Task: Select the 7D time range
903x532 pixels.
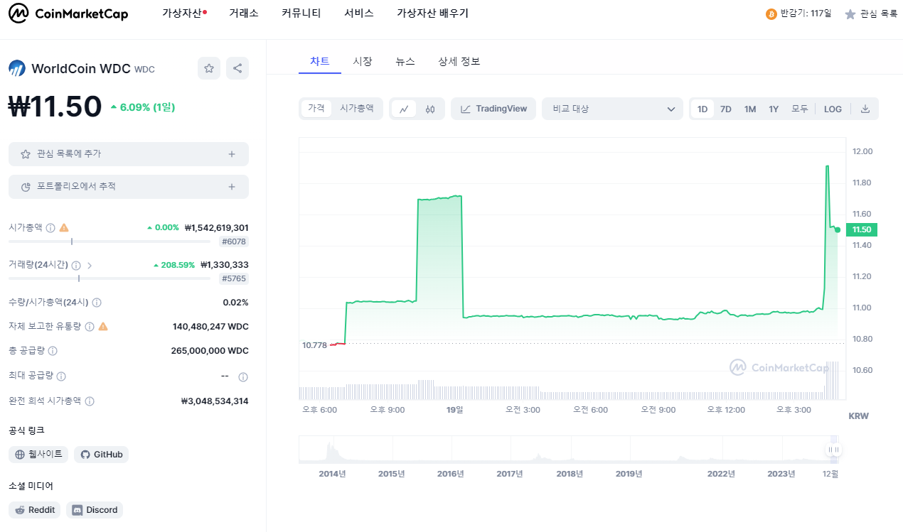Action: (x=726, y=109)
